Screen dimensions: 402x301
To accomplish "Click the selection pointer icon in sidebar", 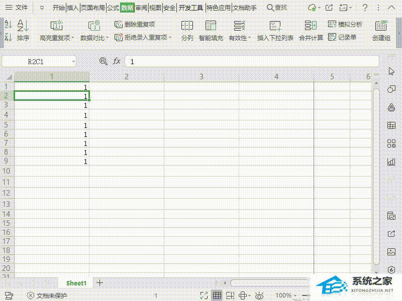I will pos(391,71).
